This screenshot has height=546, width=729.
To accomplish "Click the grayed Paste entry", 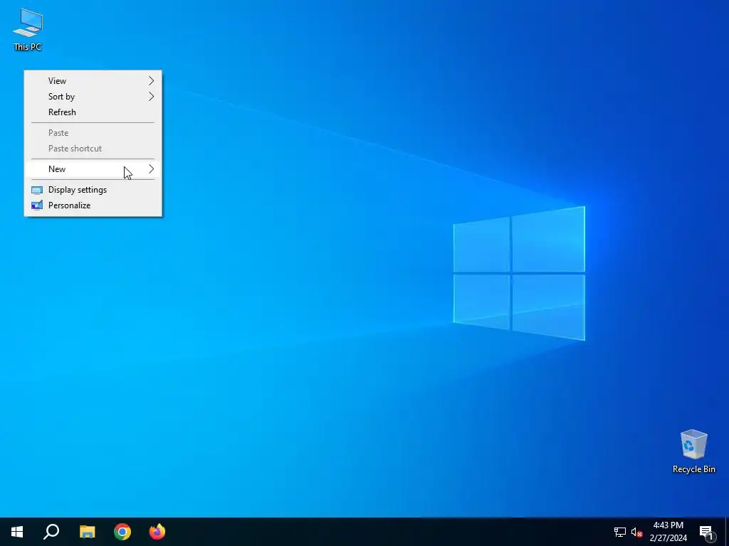I will [x=93, y=133].
